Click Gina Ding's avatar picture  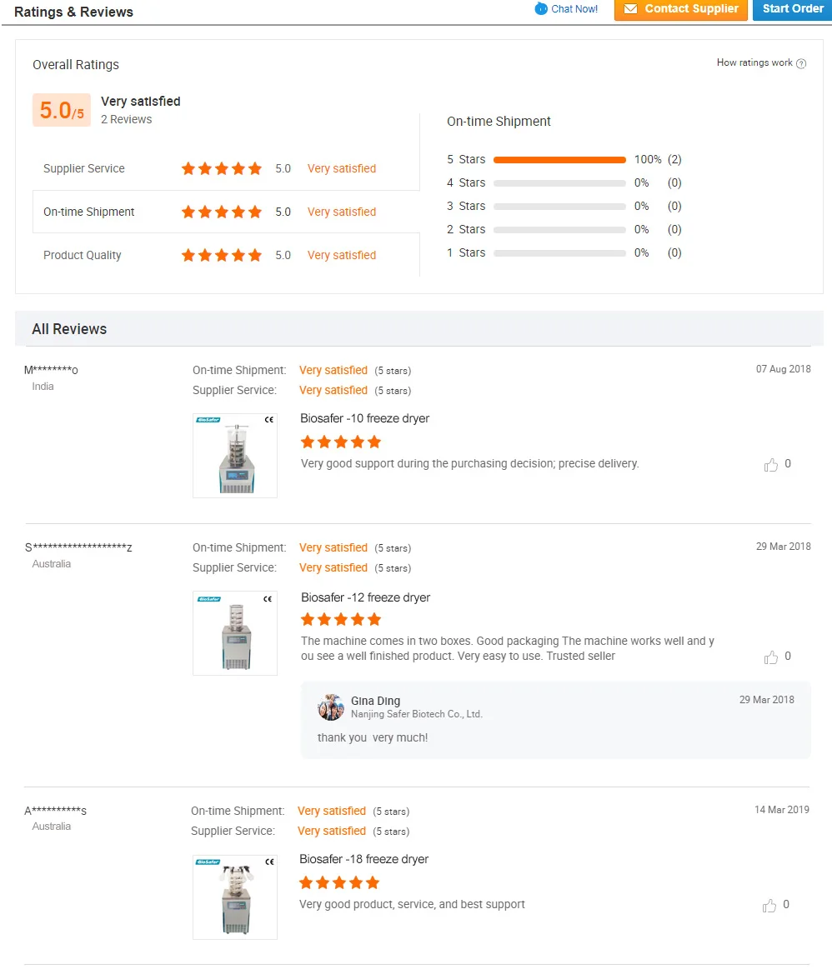(x=331, y=707)
